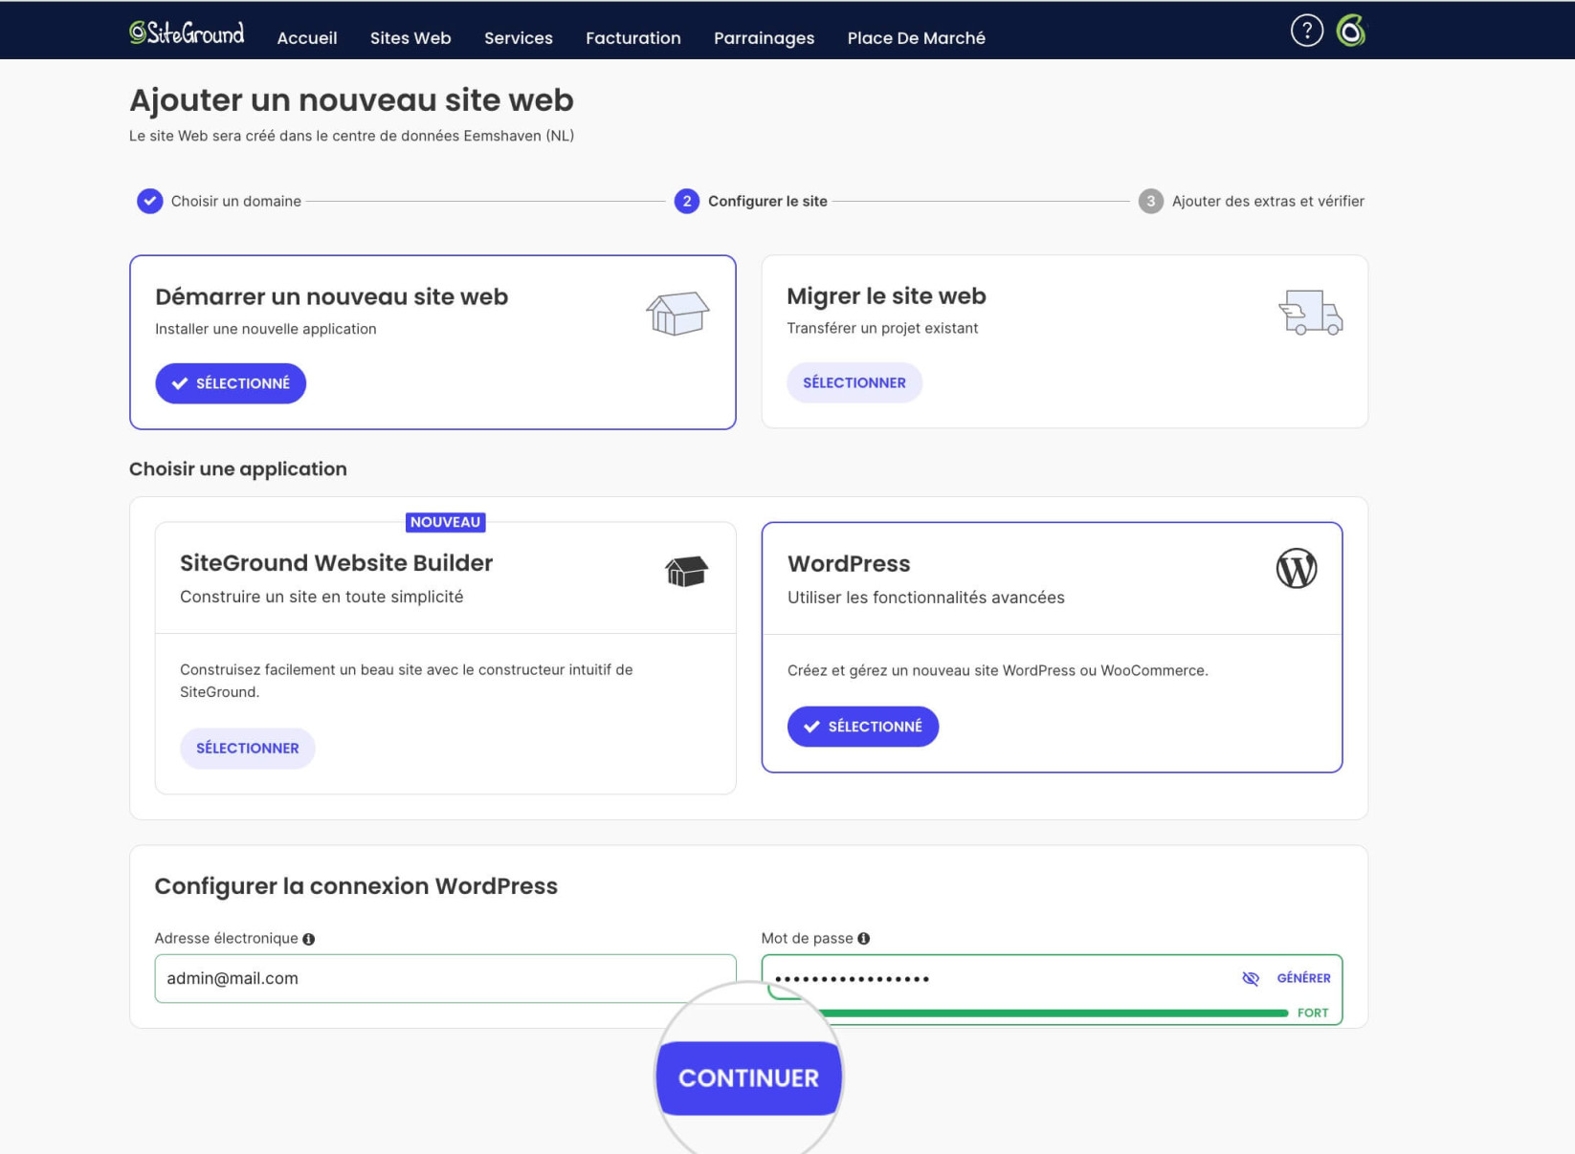This screenshot has height=1154, width=1575.
Task: Click Ajouter un nouveau site web title
Action: point(351,99)
